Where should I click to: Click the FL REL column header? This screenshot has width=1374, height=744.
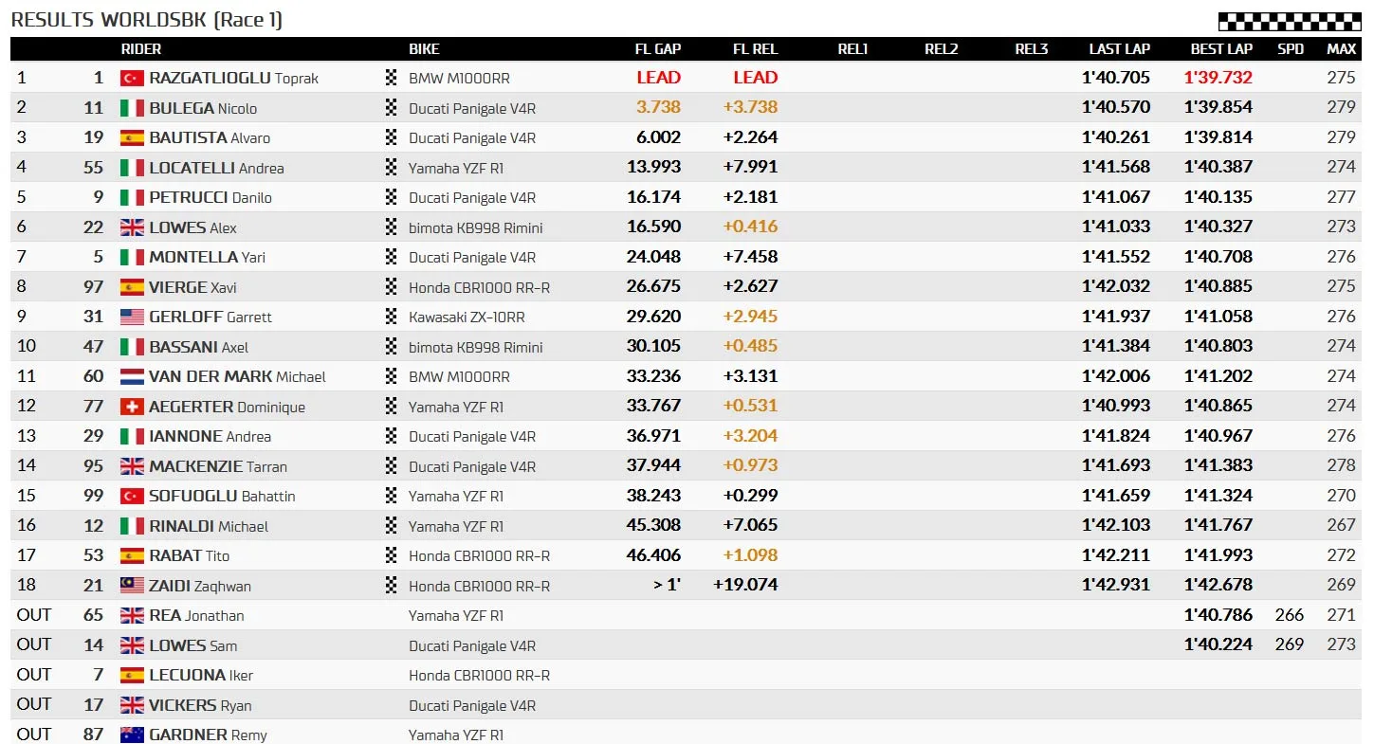click(755, 48)
